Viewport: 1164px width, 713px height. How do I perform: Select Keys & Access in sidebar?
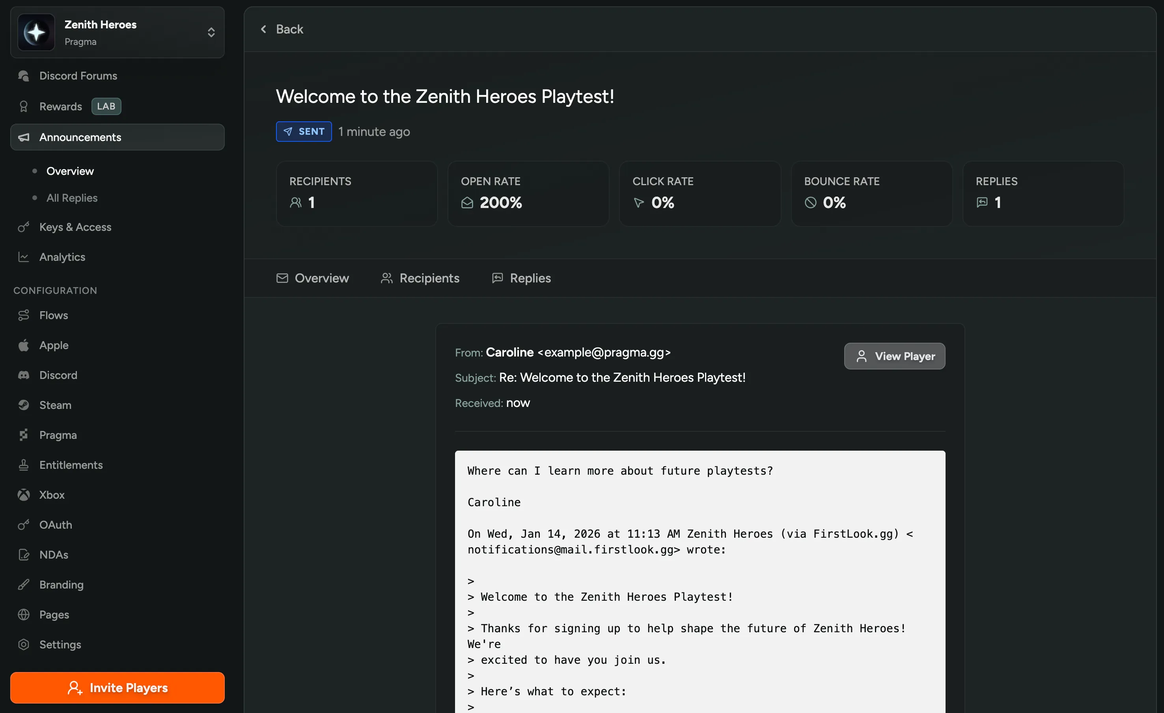(75, 227)
